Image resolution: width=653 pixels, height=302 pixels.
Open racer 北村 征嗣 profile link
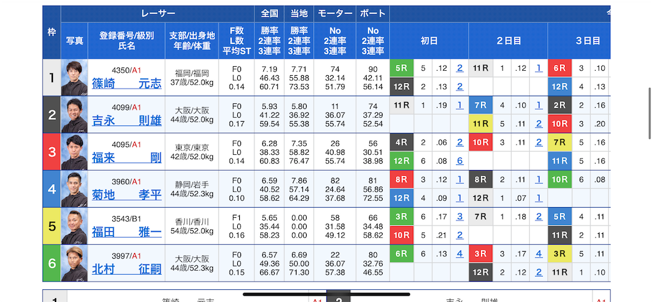coord(127,269)
